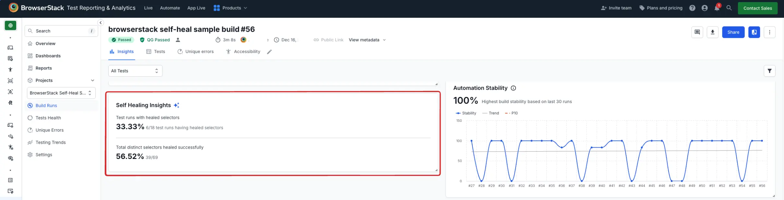Click the checklist icon near rail bottom

(10, 180)
